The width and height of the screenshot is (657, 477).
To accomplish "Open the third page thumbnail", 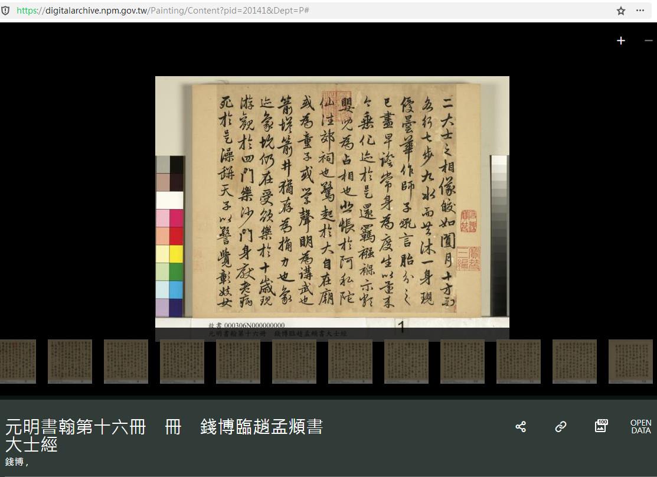I will 126,361.
